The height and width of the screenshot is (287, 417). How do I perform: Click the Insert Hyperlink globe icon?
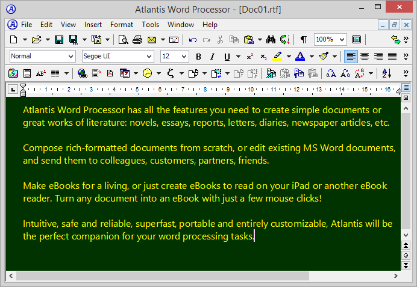point(83,73)
